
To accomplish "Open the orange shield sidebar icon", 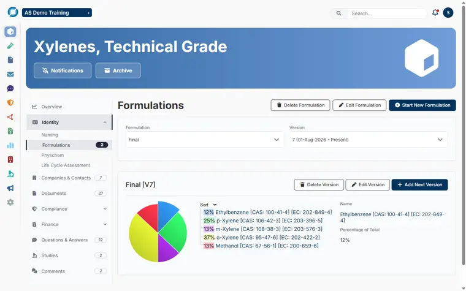I will click(x=10, y=103).
